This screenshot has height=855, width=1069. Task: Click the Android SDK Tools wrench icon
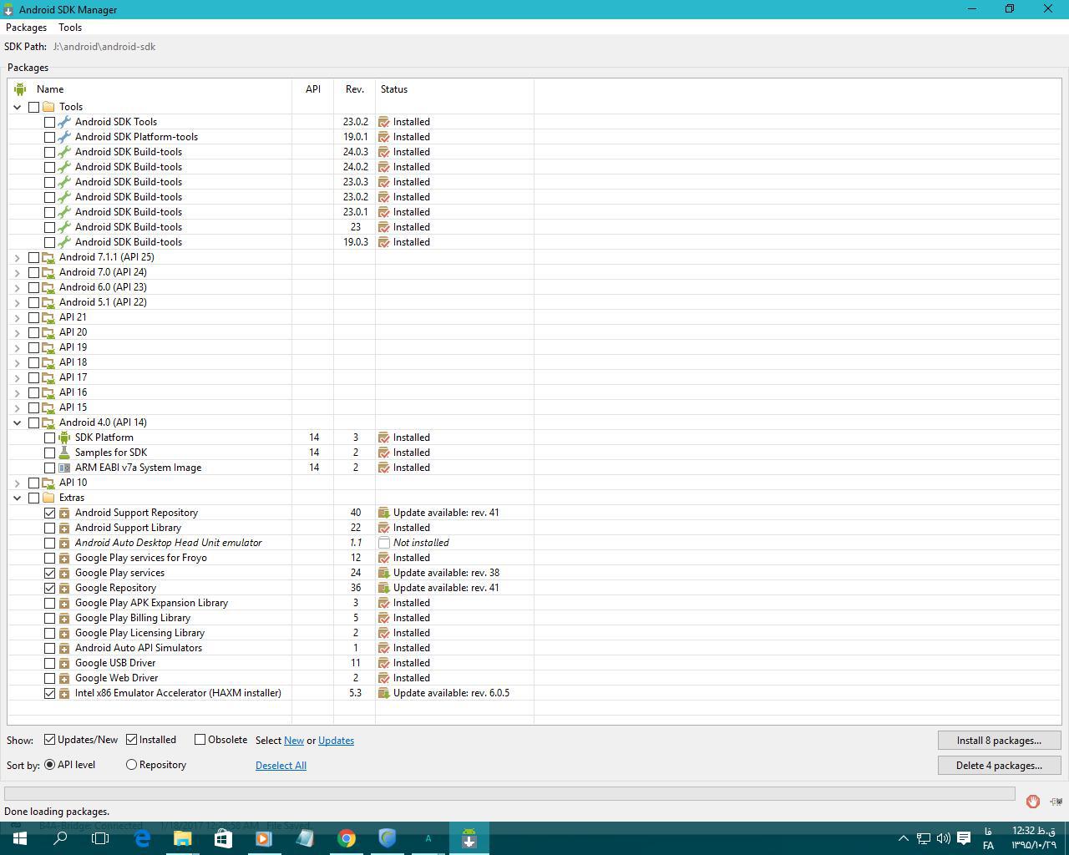64,122
